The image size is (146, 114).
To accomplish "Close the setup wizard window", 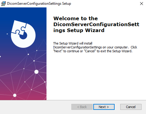I will coord(142,4).
